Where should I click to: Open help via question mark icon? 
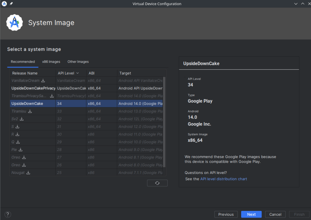[8, 214]
